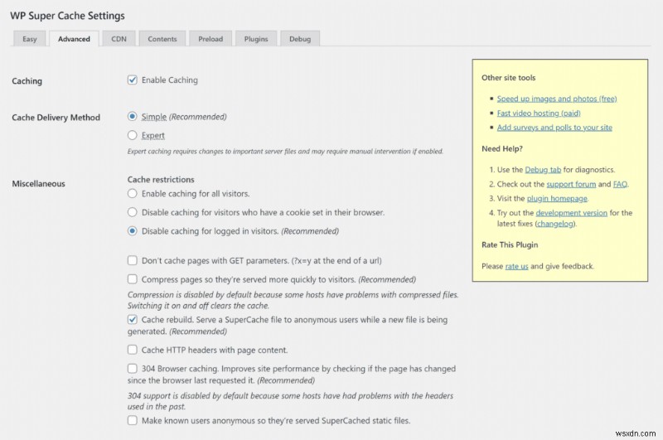Open the CDN tab
Viewport: 663px width, 440px height.
tap(119, 39)
